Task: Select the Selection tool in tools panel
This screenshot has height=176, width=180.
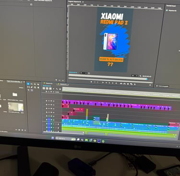Action: tap(28, 84)
